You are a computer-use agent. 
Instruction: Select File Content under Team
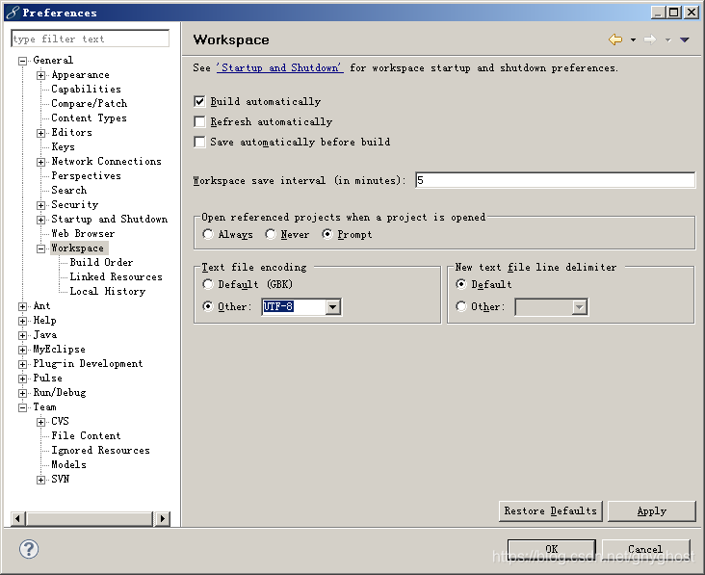pos(86,435)
